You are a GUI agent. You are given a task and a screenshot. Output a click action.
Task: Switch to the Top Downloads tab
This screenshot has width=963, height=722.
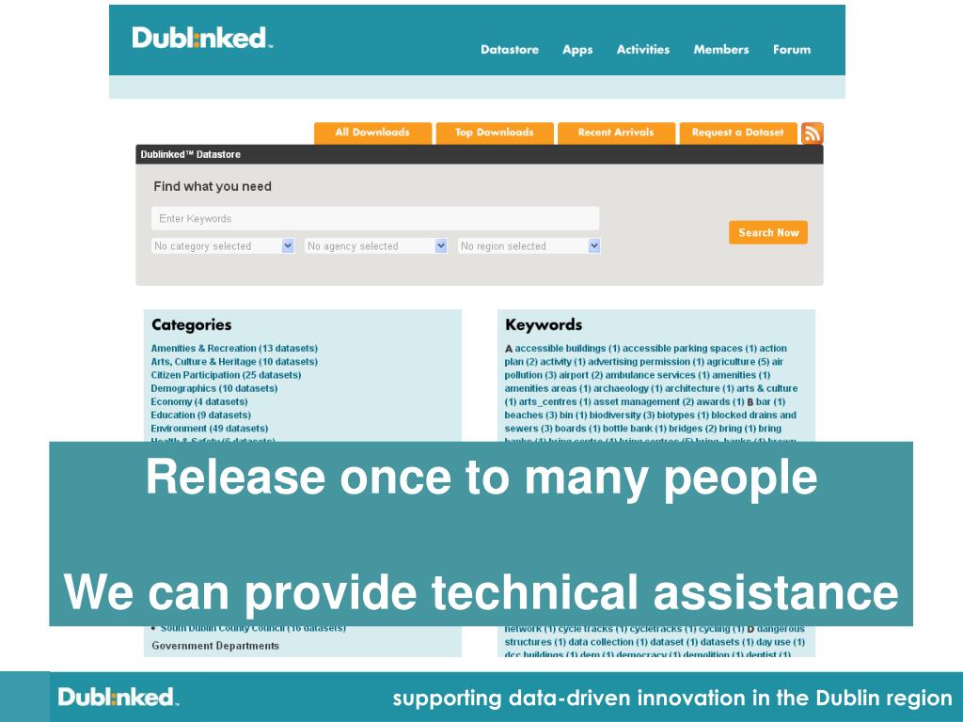point(495,133)
